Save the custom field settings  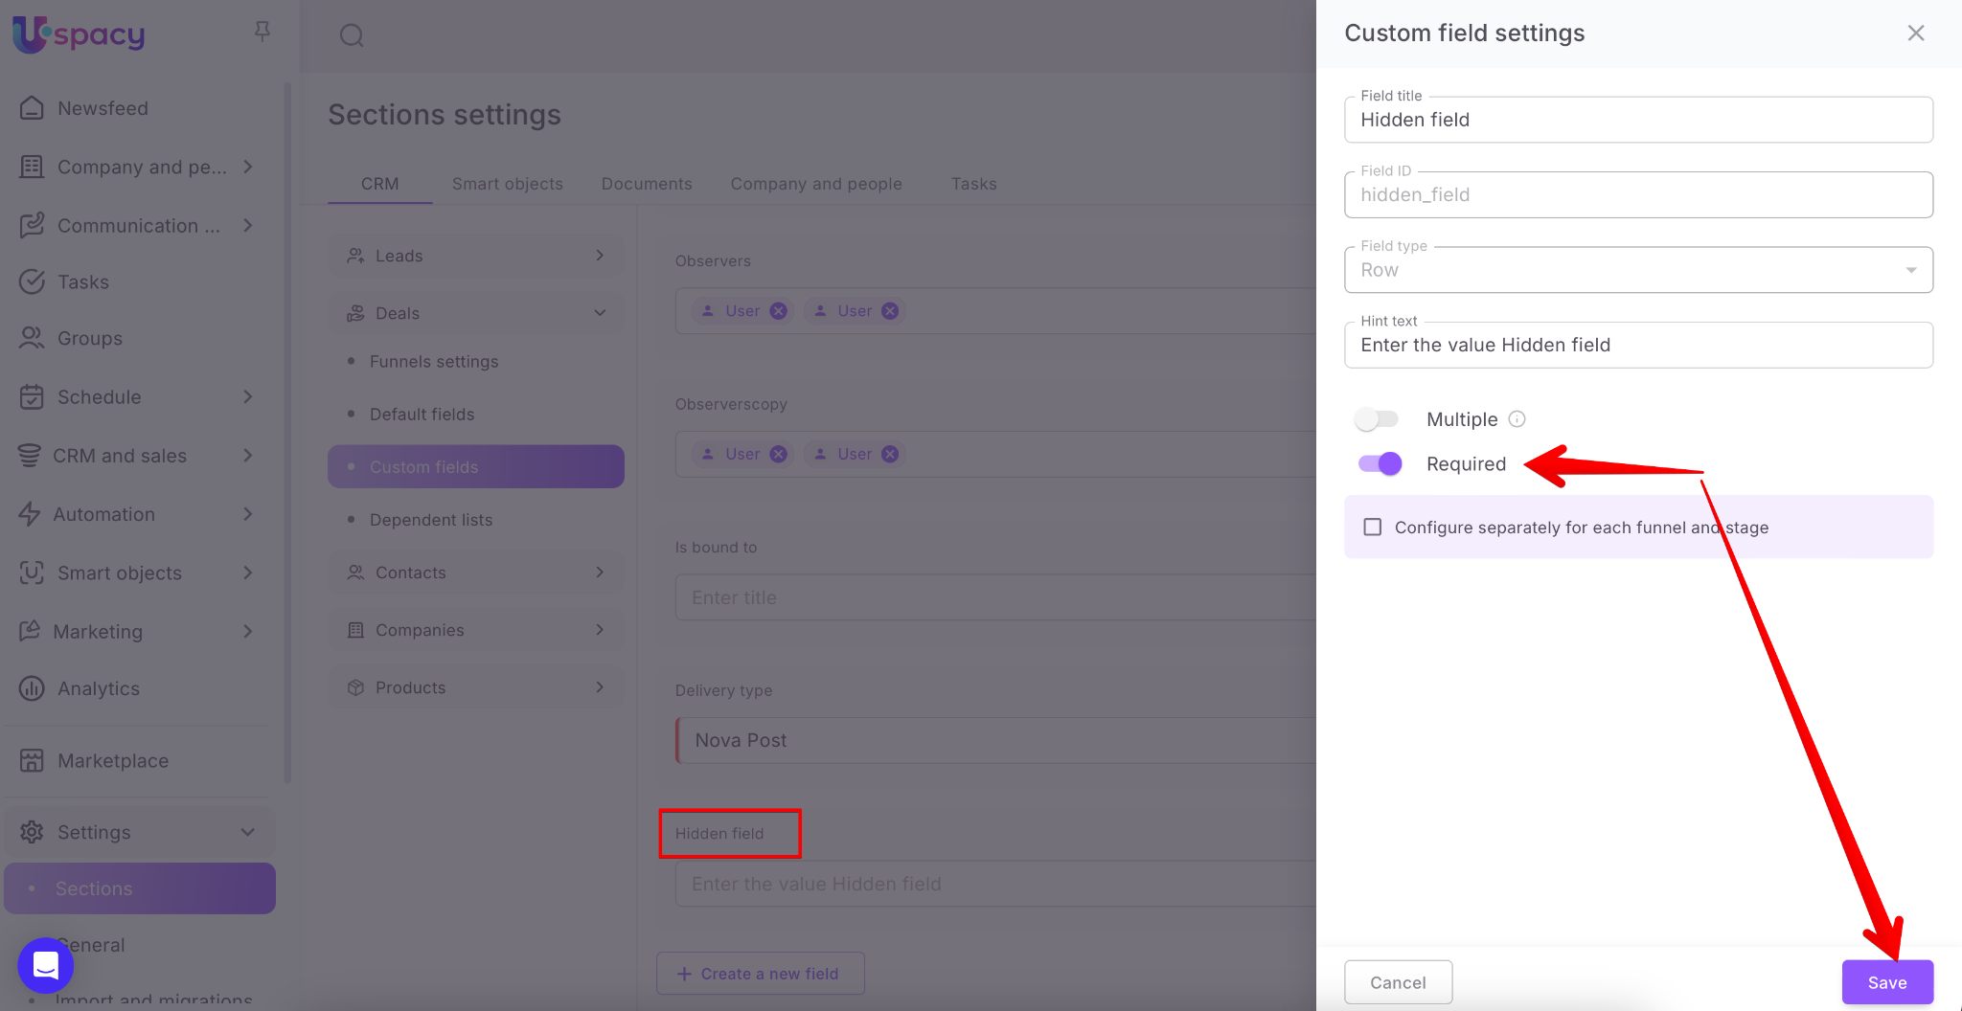(1886, 982)
